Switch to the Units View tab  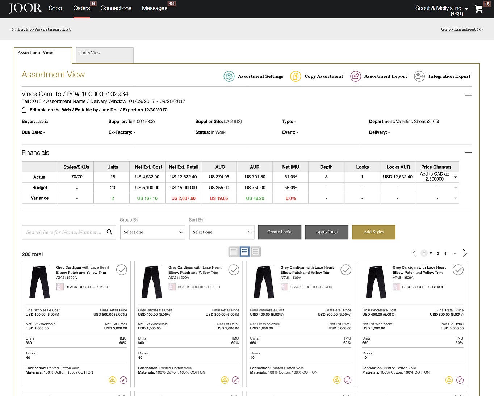(104, 55)
